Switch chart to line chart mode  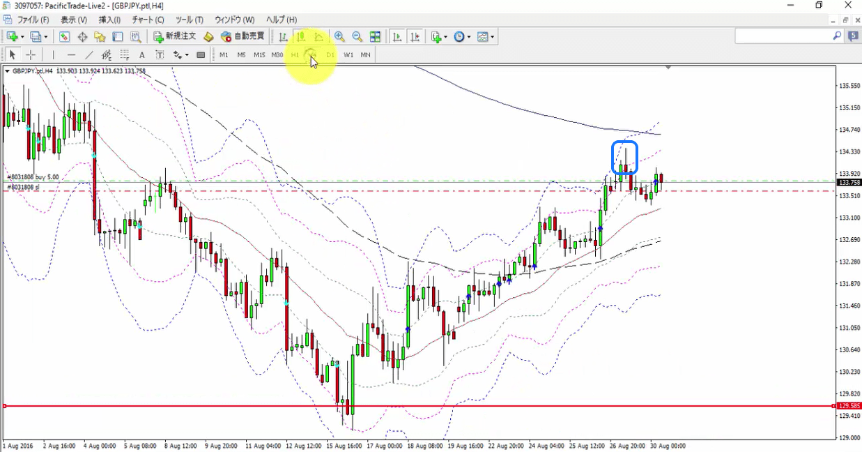tap(319, 36)
